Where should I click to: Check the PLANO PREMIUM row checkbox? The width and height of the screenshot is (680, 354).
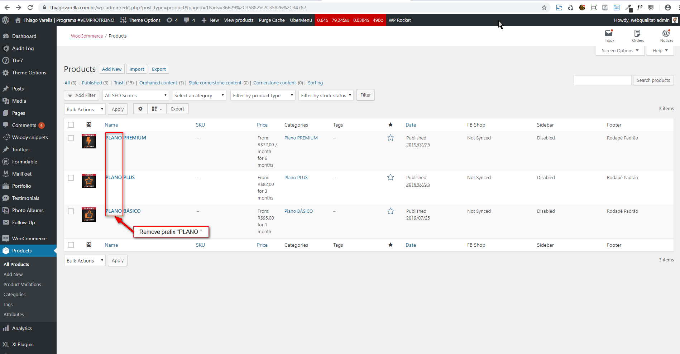pyautogui.click(x=71, y=138)
